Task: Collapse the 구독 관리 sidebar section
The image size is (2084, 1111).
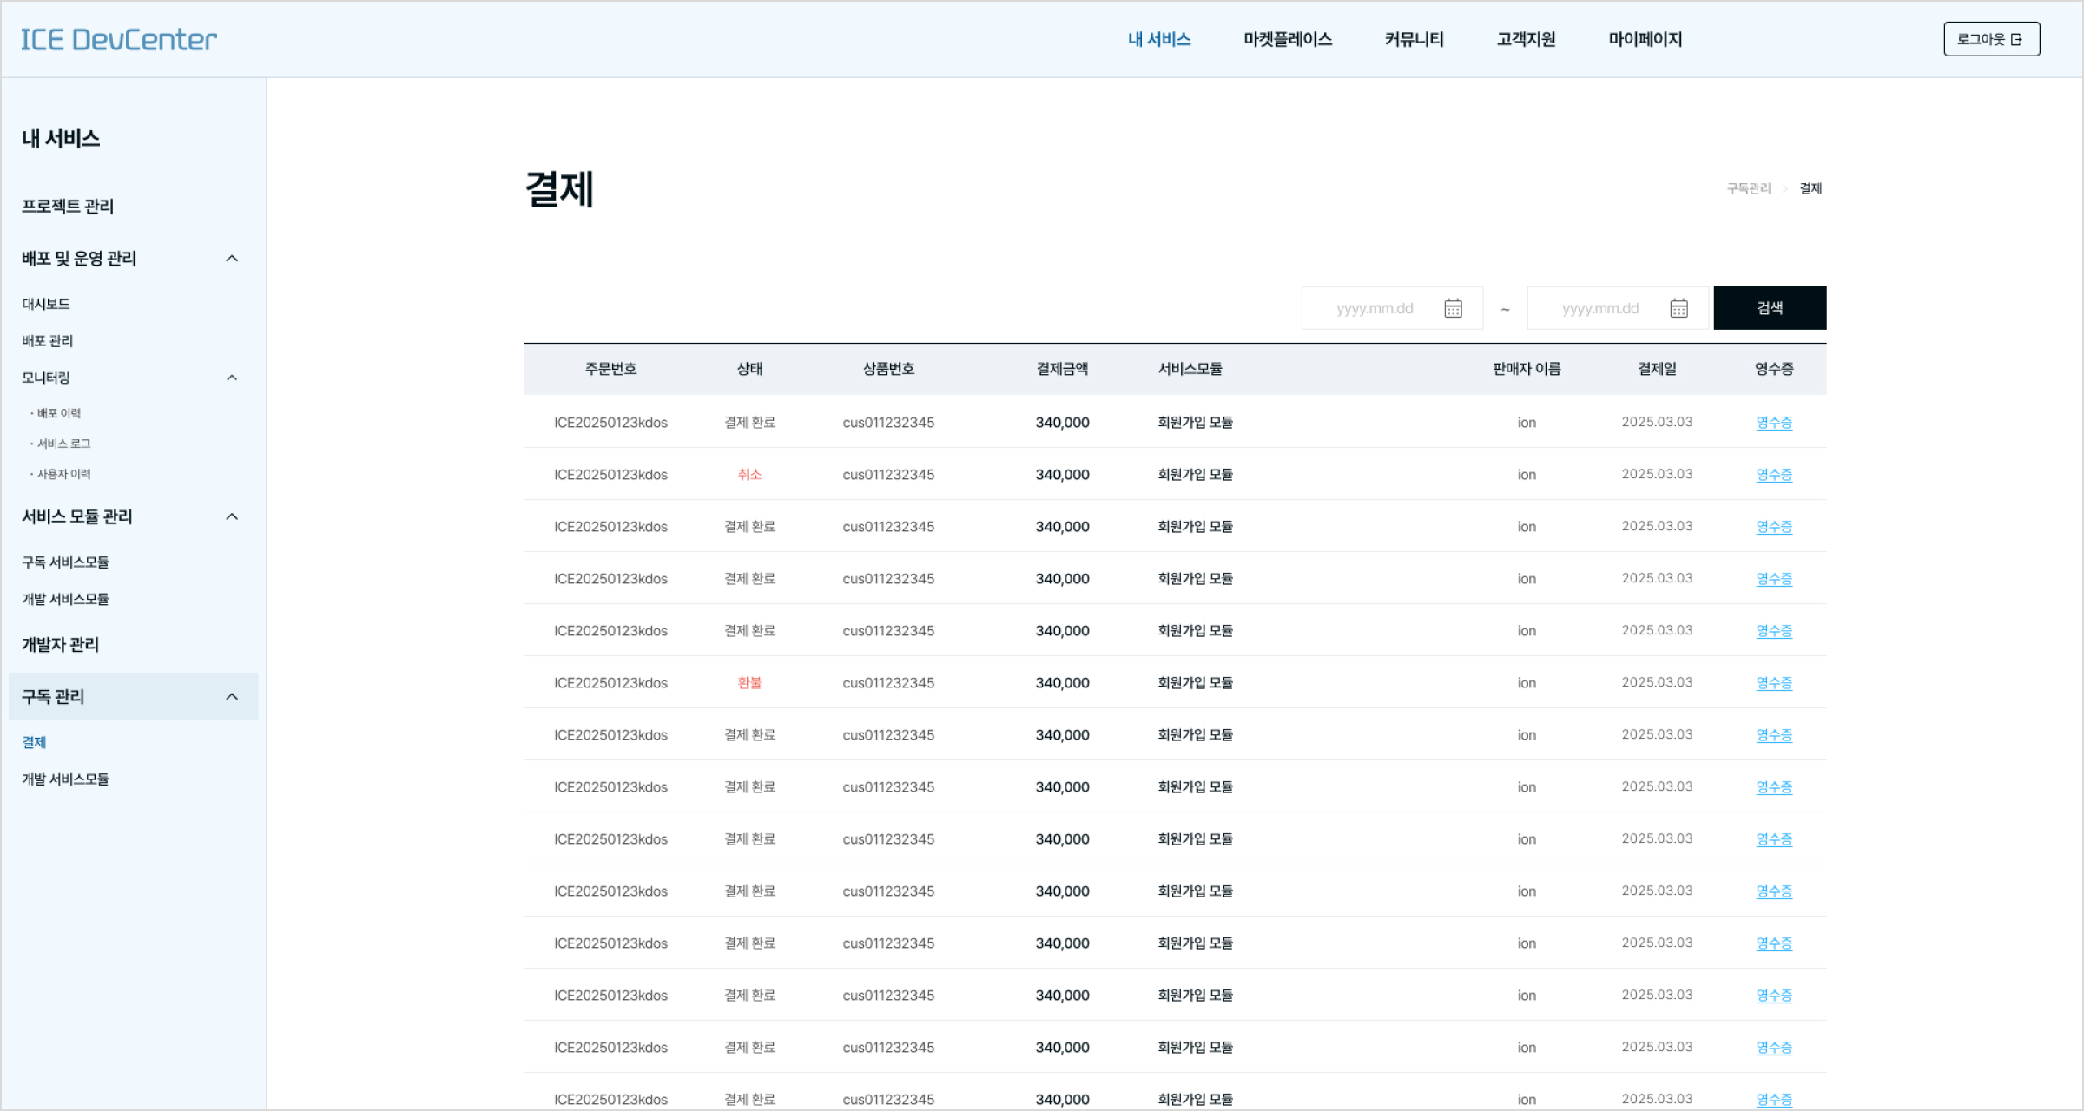Action: 232,696
